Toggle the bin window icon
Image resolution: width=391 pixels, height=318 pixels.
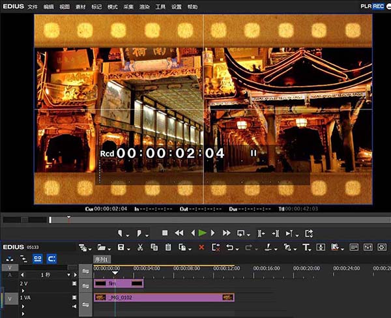[354, 247]
